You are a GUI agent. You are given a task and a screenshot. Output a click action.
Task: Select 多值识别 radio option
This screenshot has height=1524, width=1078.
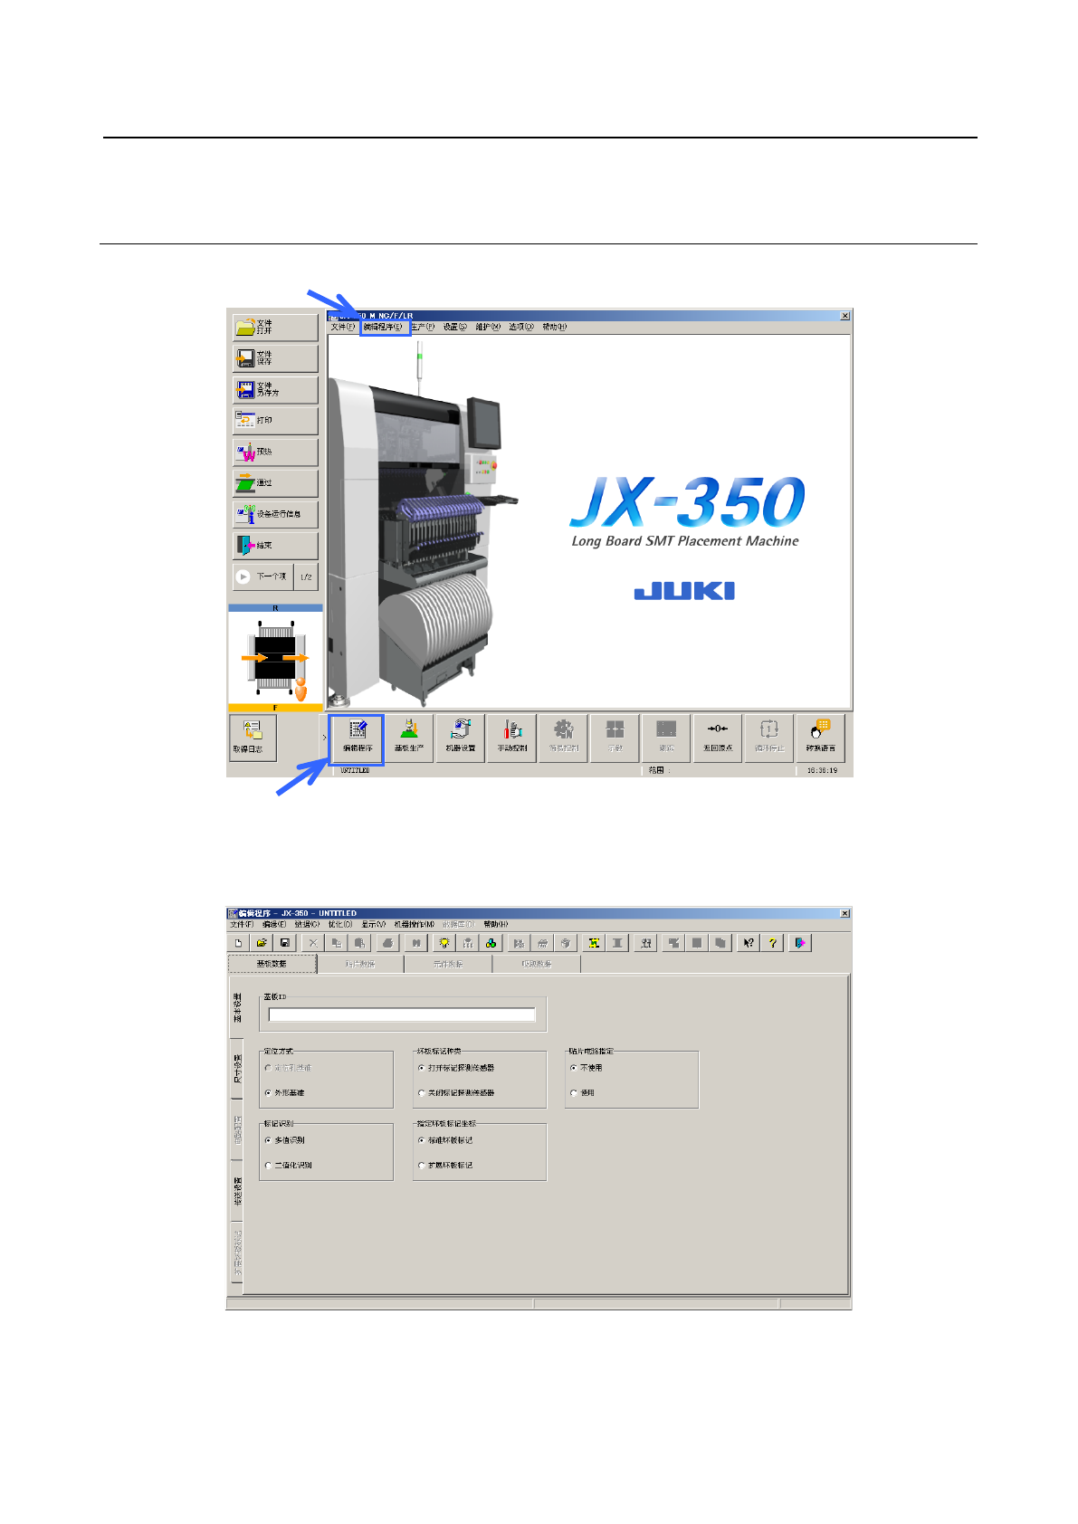285,1140
